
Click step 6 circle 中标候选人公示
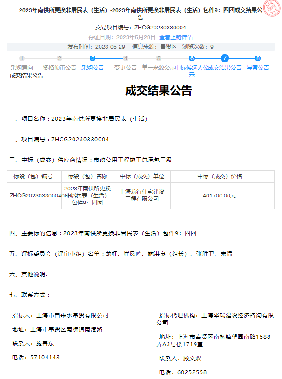(192, 58)
